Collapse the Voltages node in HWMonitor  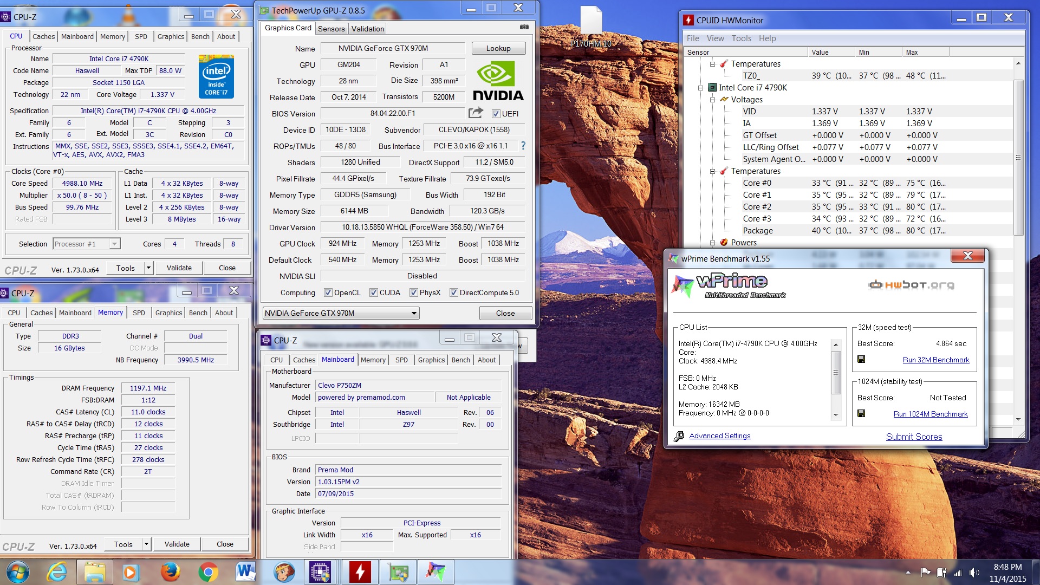pyautogui.click(x=713, y=100)
